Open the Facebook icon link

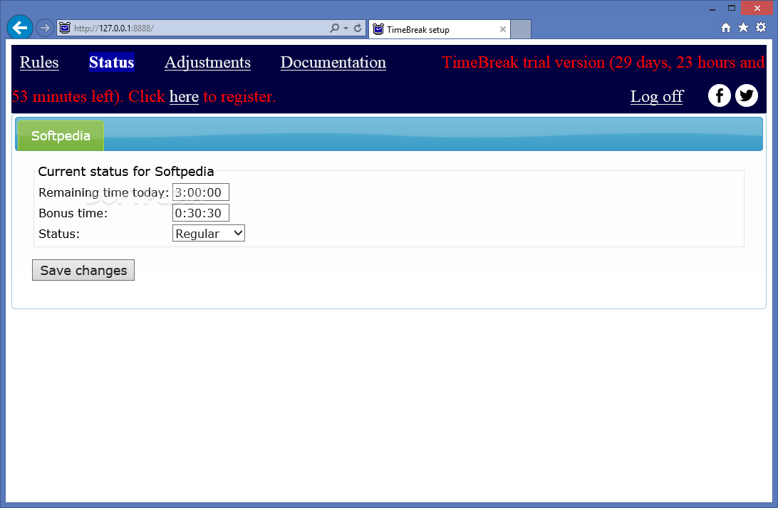point(720,95)
